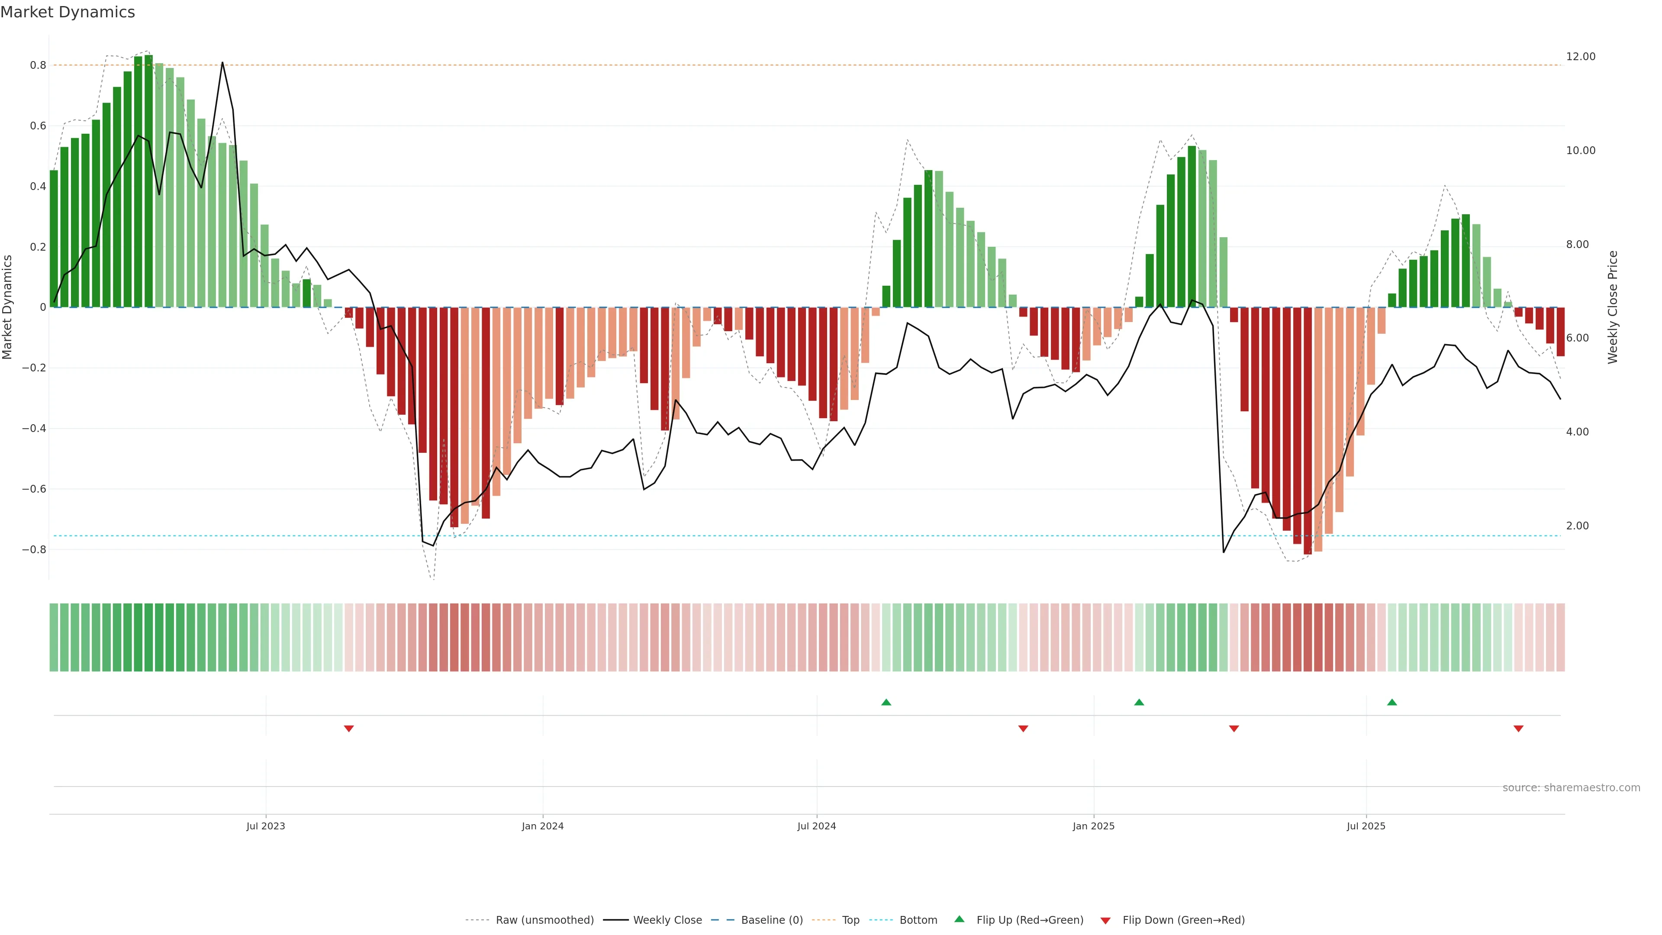Image resolution: width=1662 pixels, height=935 pixels.
Task: Click the first green flip-up marker after Jul 2024
Action: pos(886,702)
